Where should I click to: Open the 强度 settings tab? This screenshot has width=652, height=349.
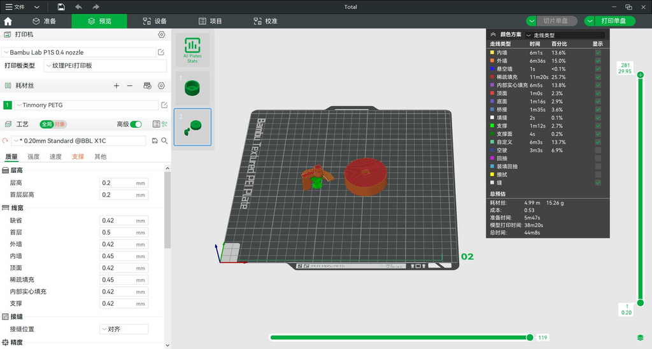click(x=33, y=156)
